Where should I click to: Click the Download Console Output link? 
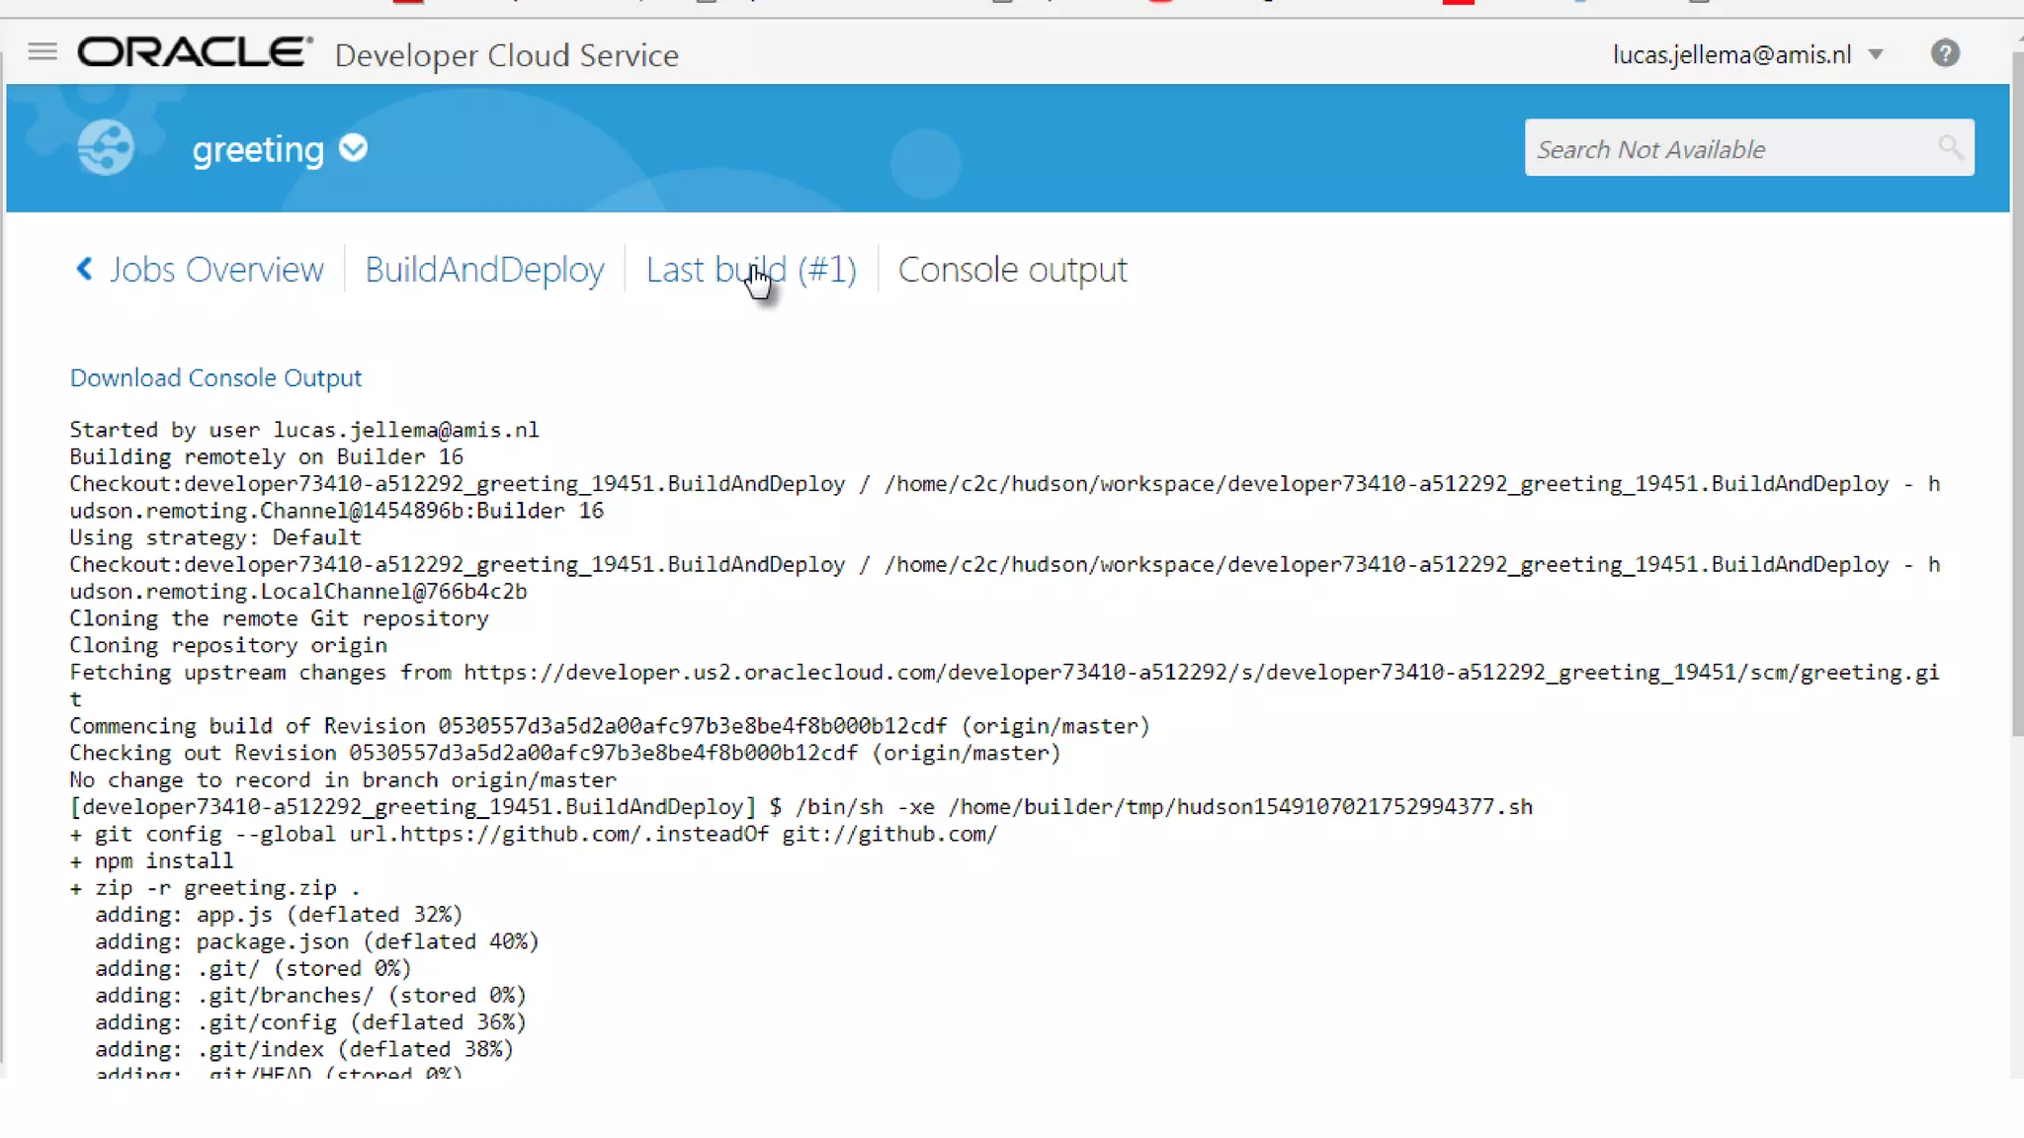[x=215, y=378]
